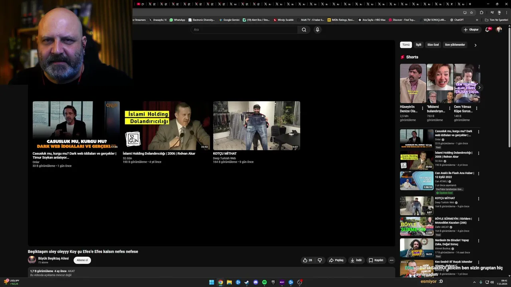Open the Cem Yılmaz Küpe Sorus... Short
Image resolution: width=511 pixels, height=287 pixels.
(x=467, y=83)
